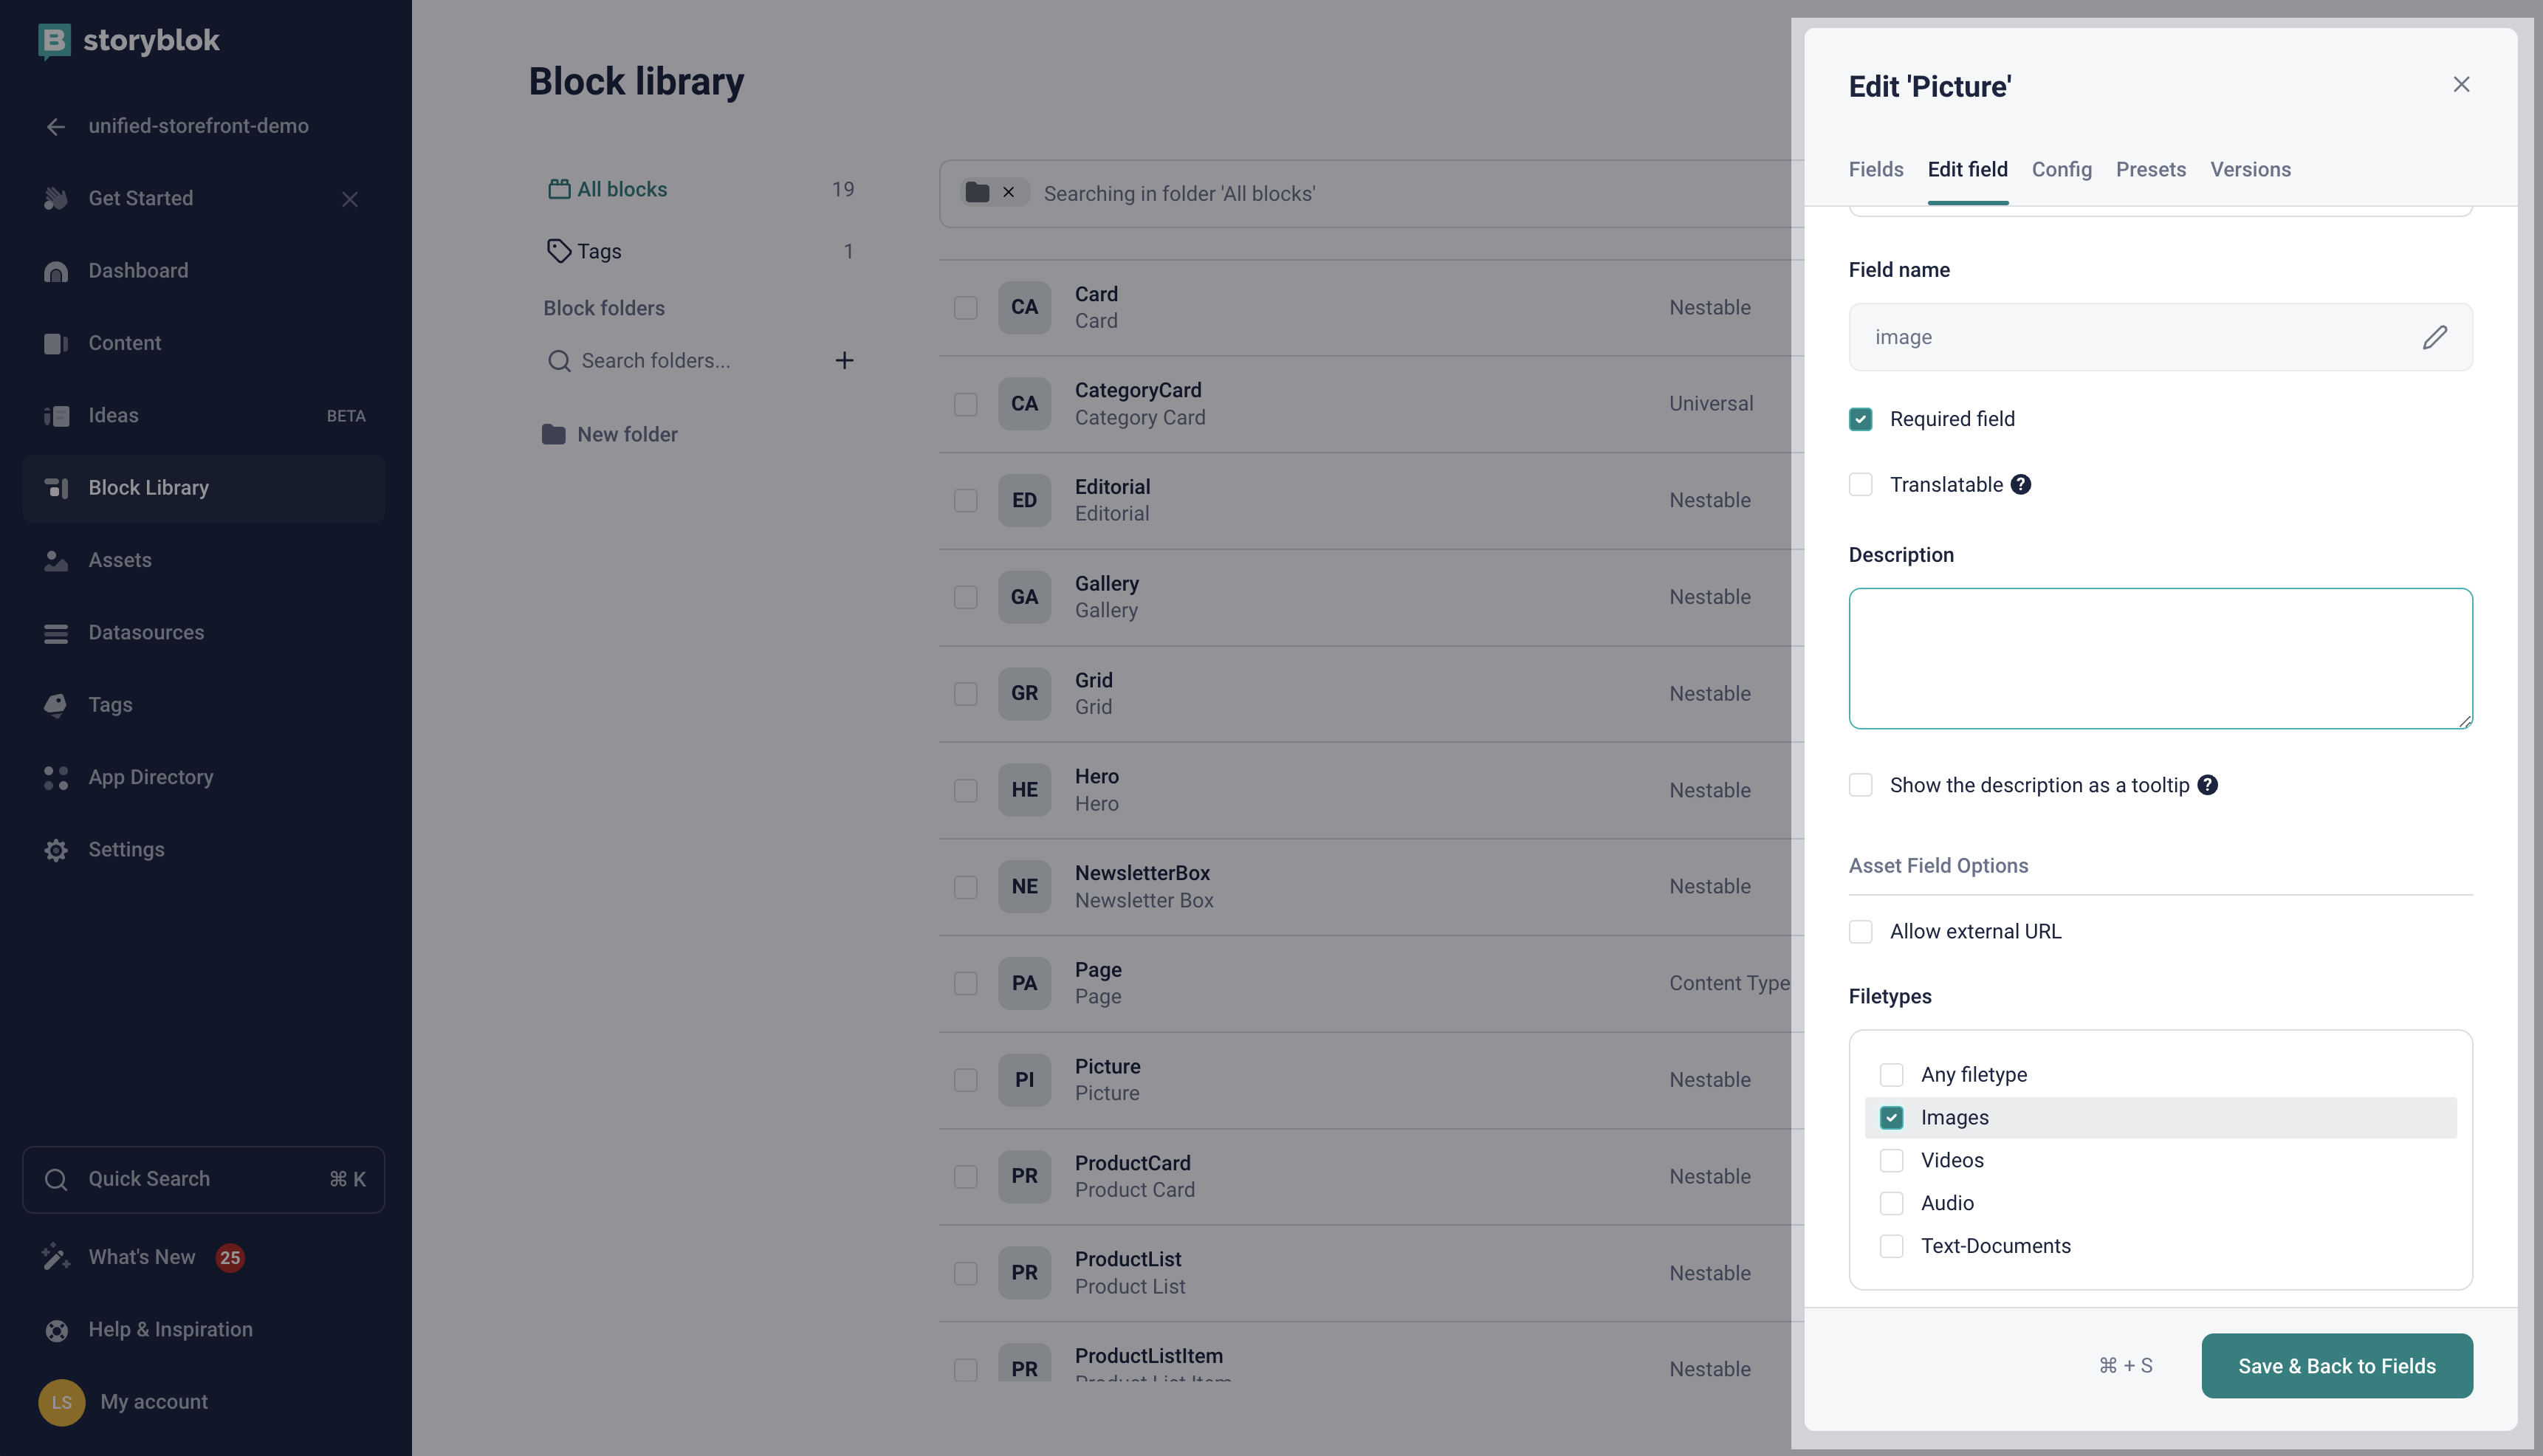This screenshot has height=1456, width=2543.
Task: Click the back arrow beside unified-storefront-demo
Action: point(56,126)
